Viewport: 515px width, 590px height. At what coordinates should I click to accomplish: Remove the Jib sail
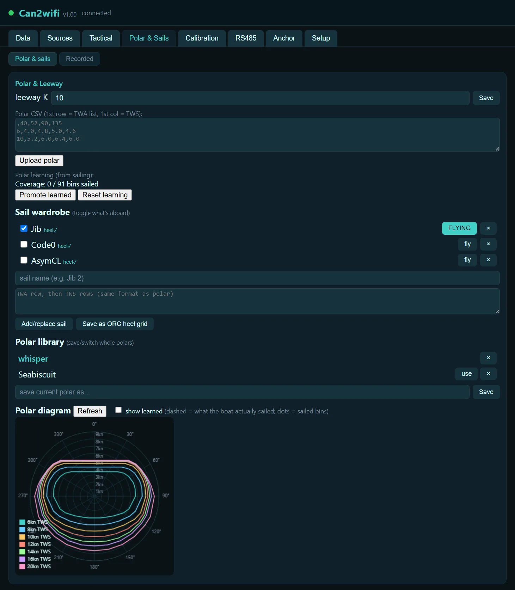click(488, 228)
